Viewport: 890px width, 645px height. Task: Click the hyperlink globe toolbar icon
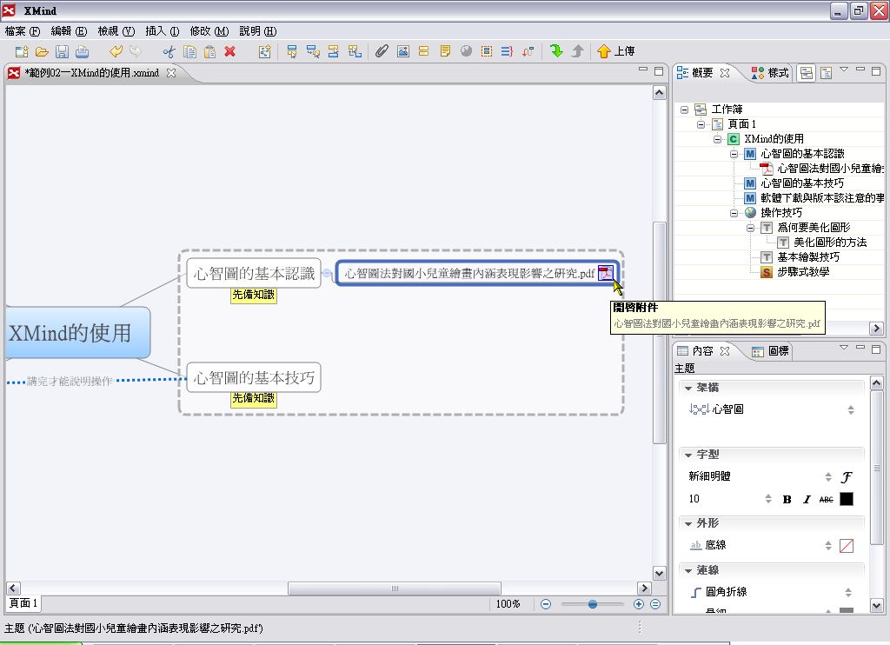tap(466, 51)
